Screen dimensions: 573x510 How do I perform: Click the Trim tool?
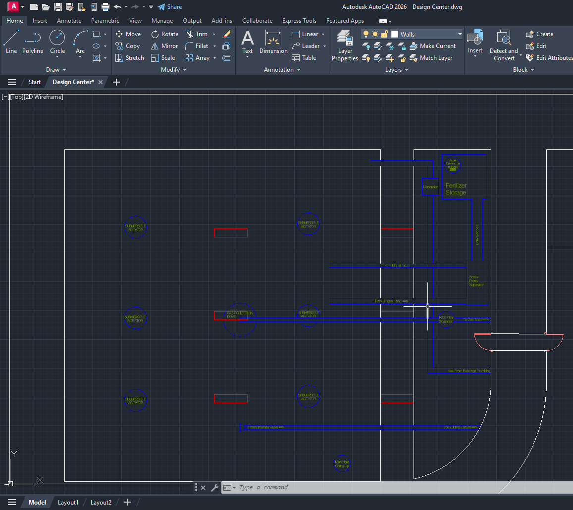tap(197, 34)
